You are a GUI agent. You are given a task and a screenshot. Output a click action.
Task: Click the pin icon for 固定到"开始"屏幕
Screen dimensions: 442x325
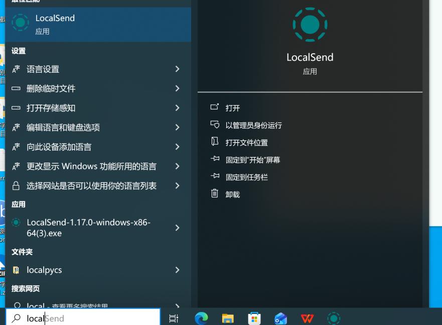click(x=215, y=158)
